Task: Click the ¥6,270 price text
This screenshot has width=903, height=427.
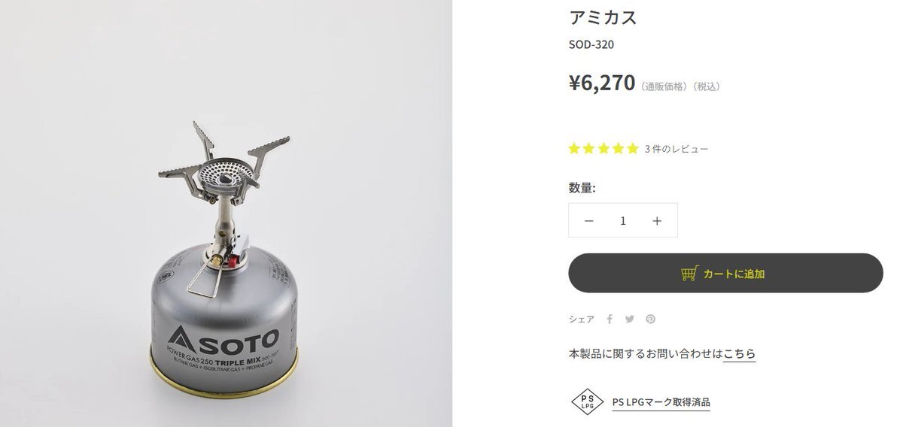Action: point(602,82)
